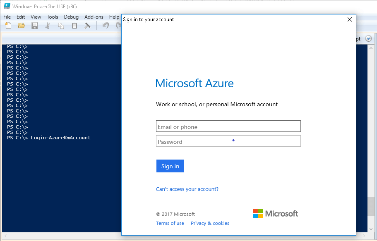Screen dimensions: 377x241
Task: Expand the script pane chevron button
Action: click(368, 38)
